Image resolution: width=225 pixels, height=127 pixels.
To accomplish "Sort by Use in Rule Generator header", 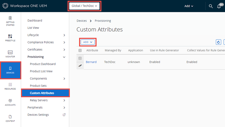I will coord(164,50).
